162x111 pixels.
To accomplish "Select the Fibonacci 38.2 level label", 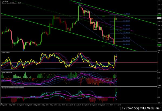I will pyautogui.click(x=126, y=25).
